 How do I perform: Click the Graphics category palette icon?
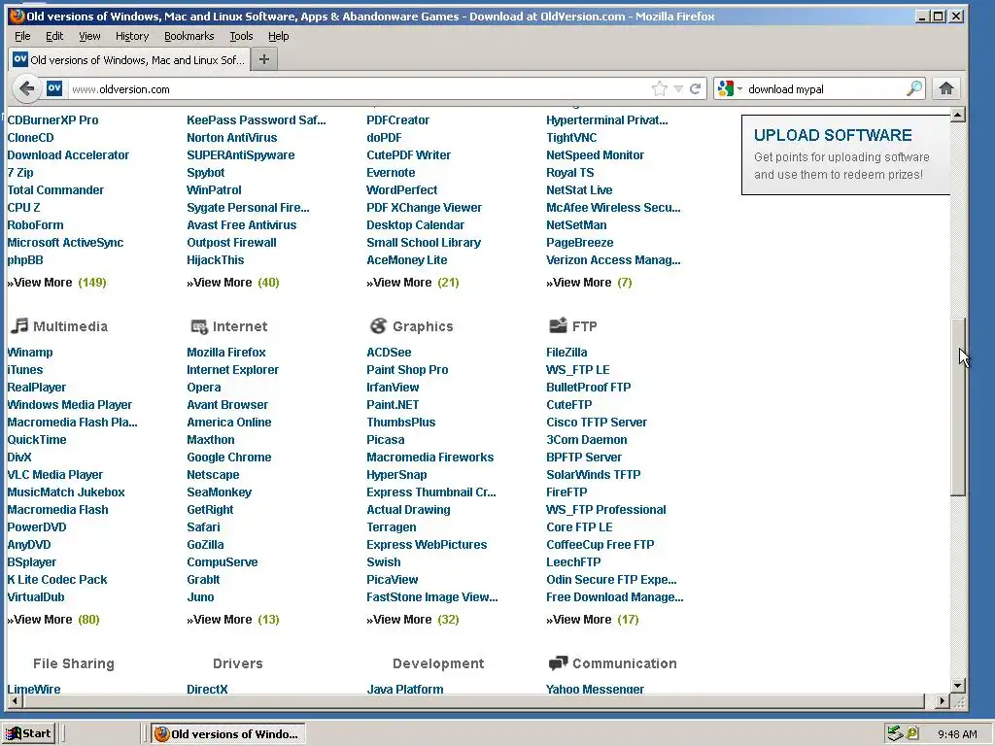point(378,326)
